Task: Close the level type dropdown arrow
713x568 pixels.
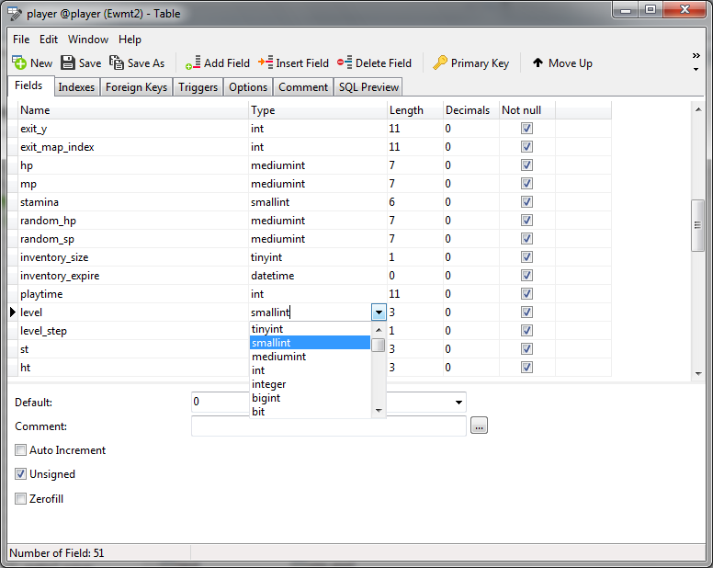Action: pos(379,312)
